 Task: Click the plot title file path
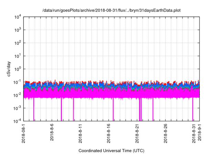point(111,10)
